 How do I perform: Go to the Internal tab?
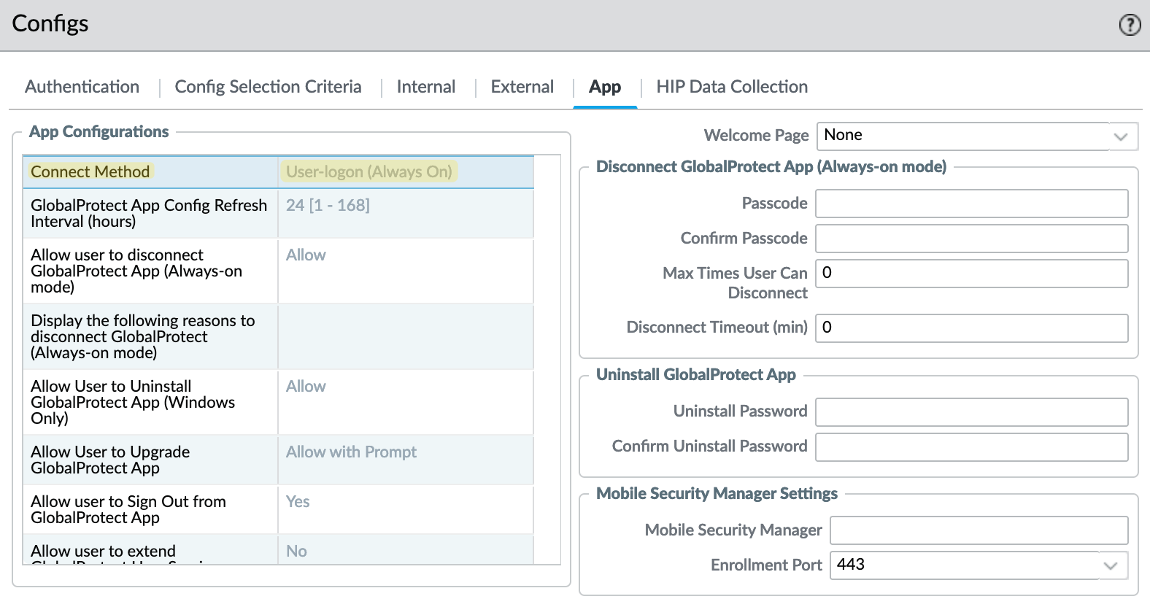[x=426, y=87]
